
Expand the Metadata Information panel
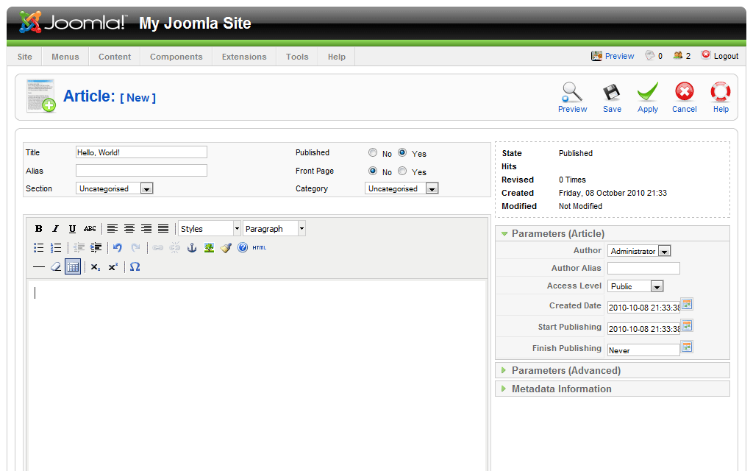[561, 389]
